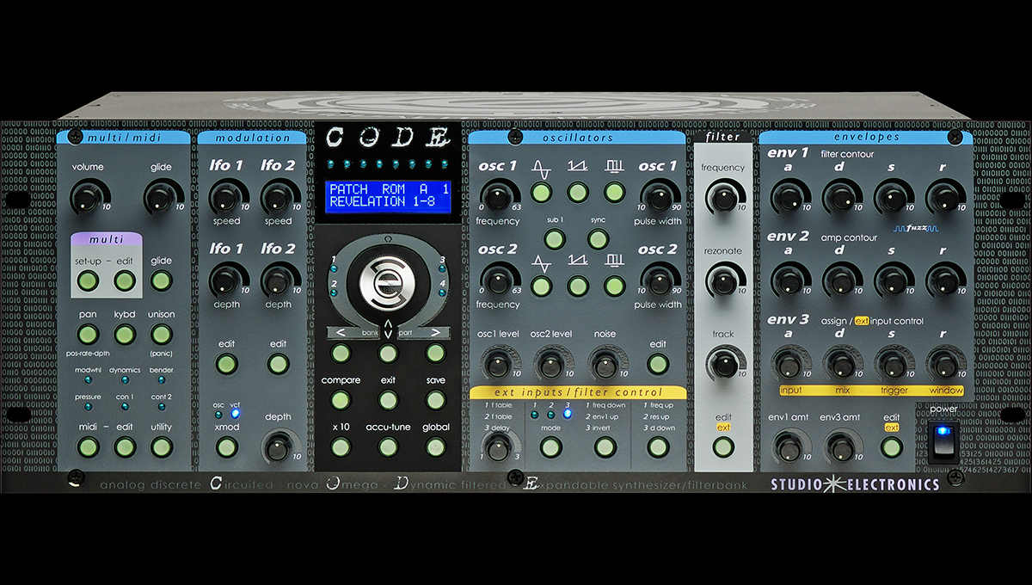Click the lfo 1 edit button
Viewport: 1032px width, 585px height.
coord(226,364)
